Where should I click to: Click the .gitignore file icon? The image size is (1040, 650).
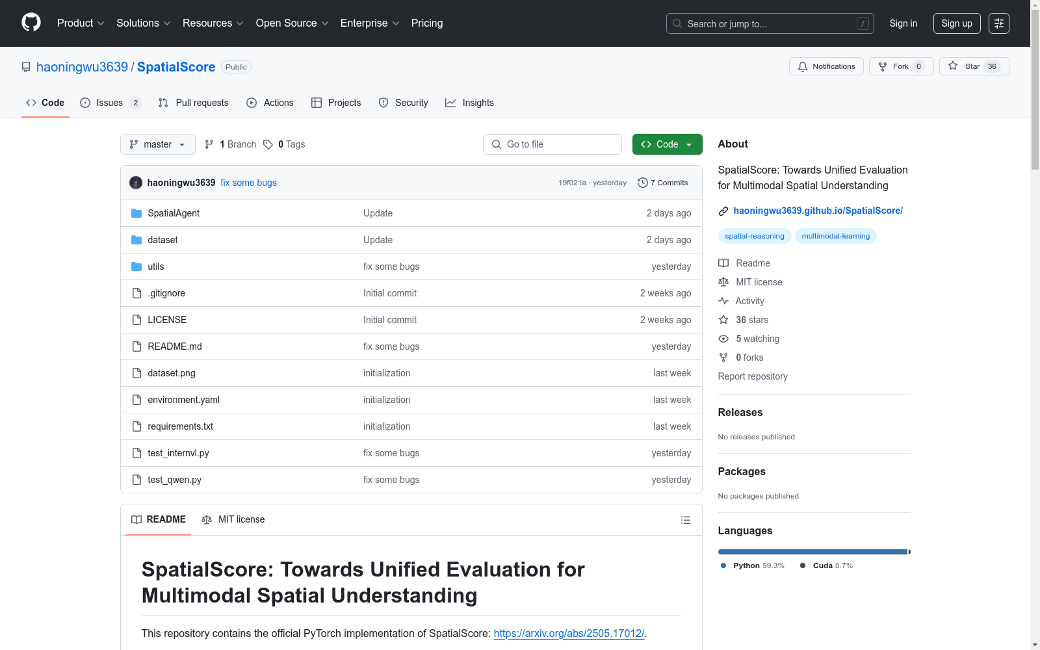click(136, 293)
